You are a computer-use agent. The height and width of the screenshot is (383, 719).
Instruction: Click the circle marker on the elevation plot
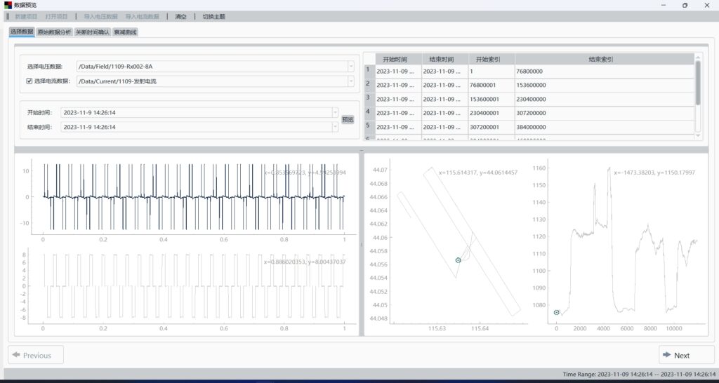point(557,313)
